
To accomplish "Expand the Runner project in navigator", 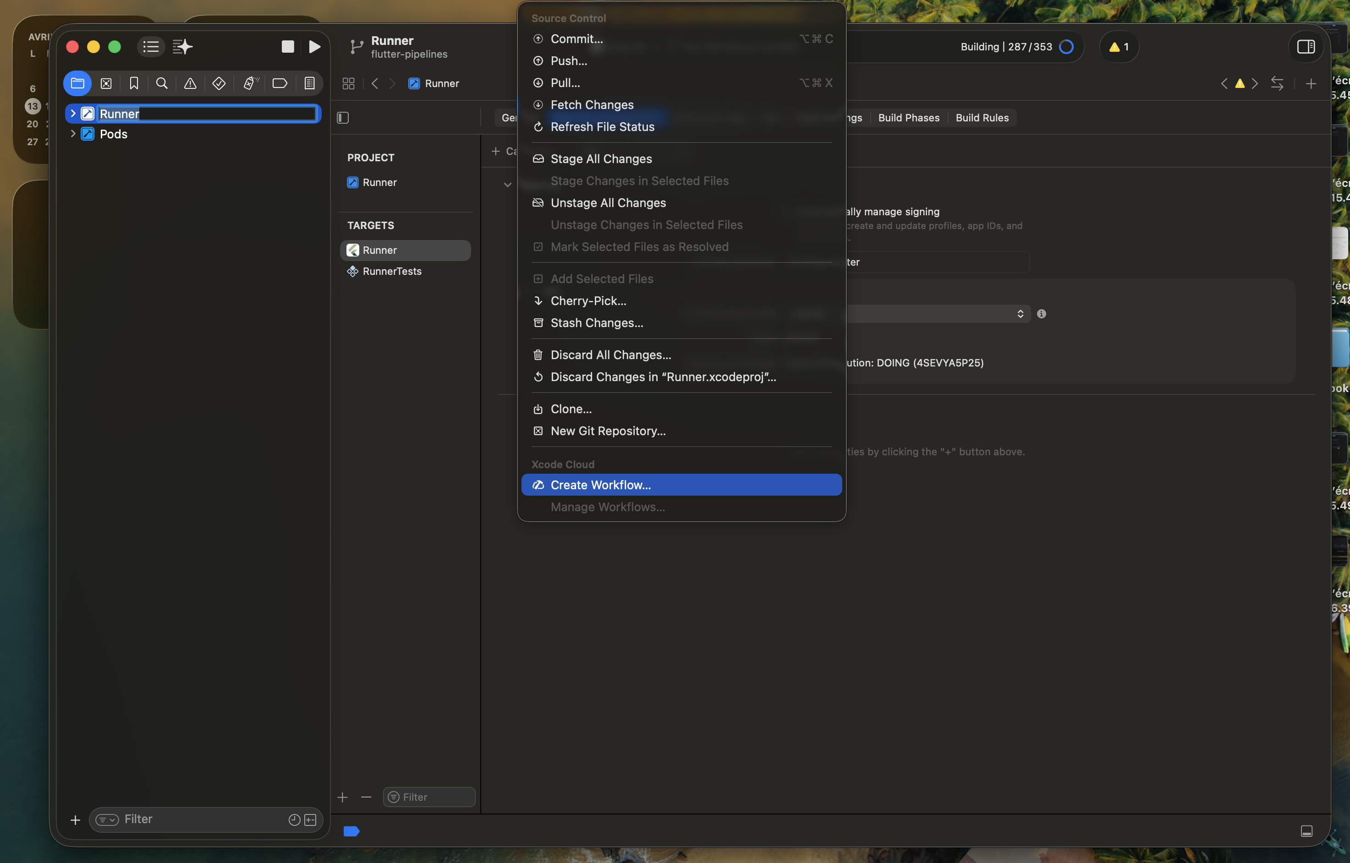I will coord(73,114).
